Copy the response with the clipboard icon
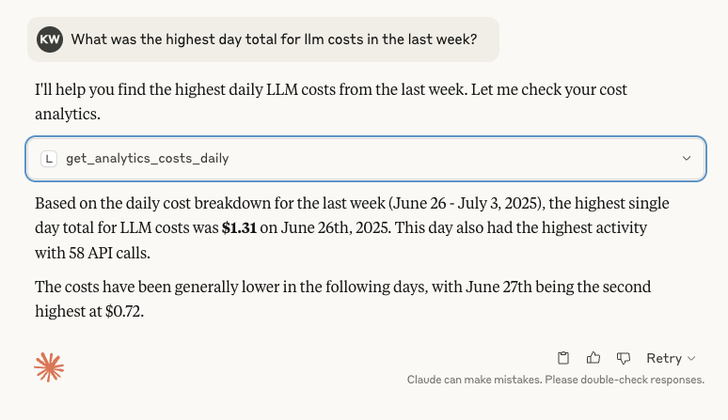 pos(563,358)
